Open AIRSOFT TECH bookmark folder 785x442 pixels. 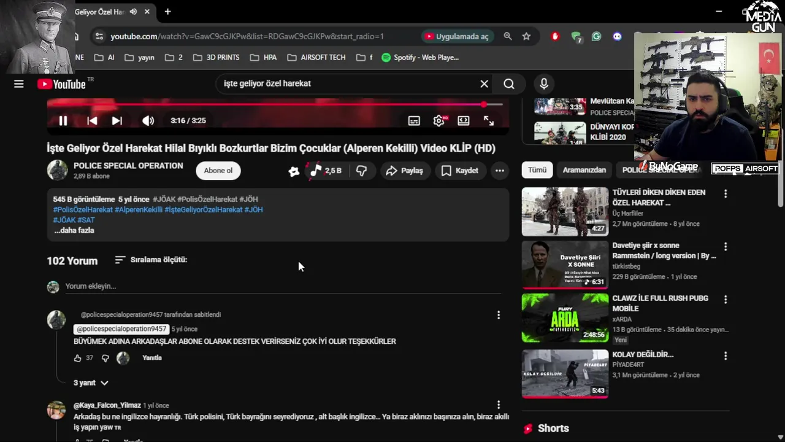(x=316, y=57)
